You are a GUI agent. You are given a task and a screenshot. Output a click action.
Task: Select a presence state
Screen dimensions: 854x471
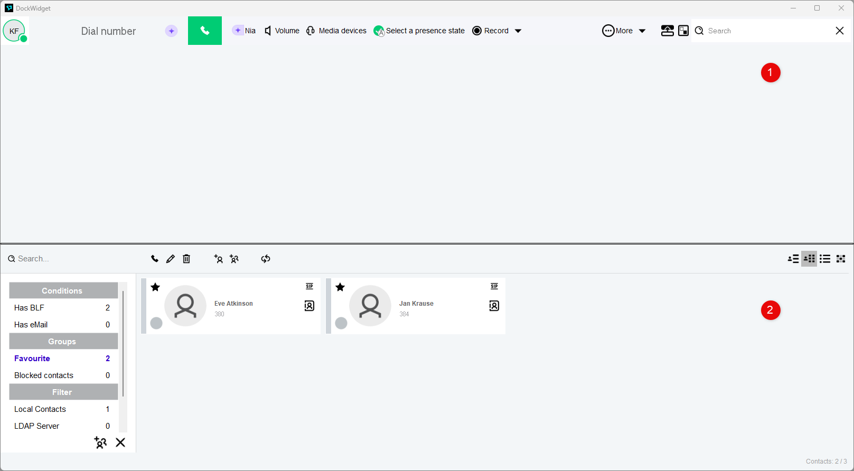[x=419, y=31]
